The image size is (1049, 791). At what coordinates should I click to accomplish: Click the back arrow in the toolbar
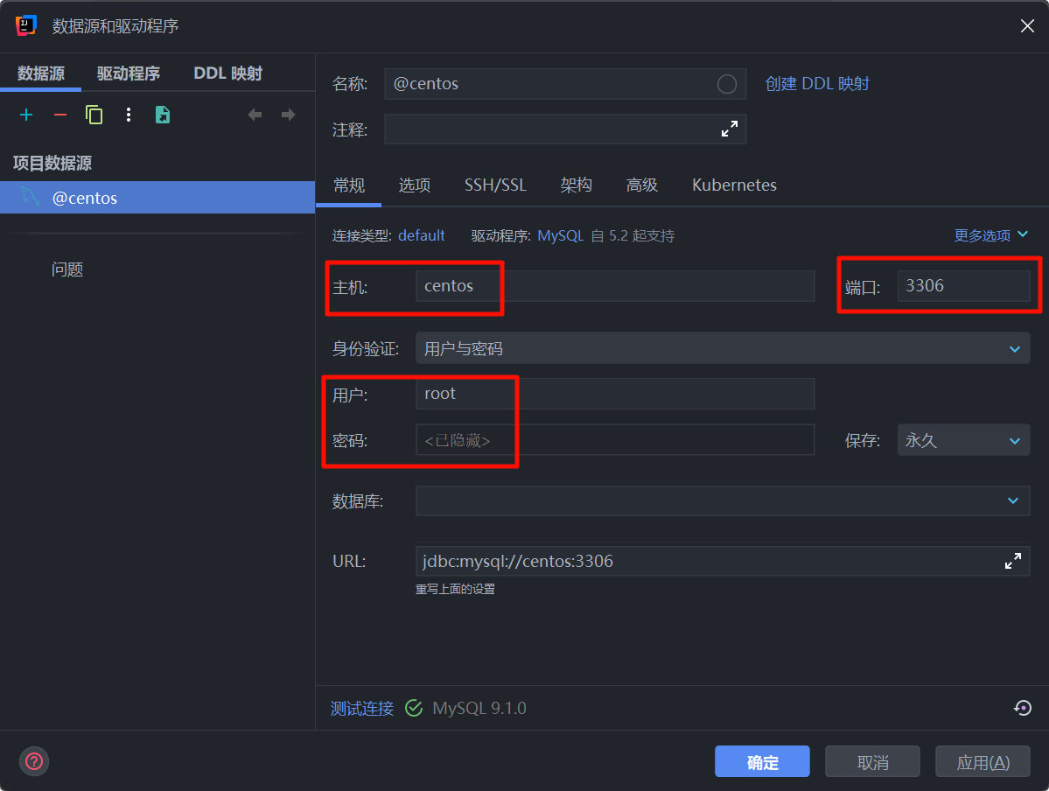tap(255, 115)
